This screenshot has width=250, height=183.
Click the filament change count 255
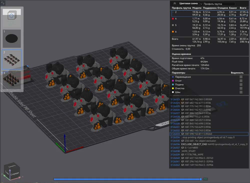point(199,46)
